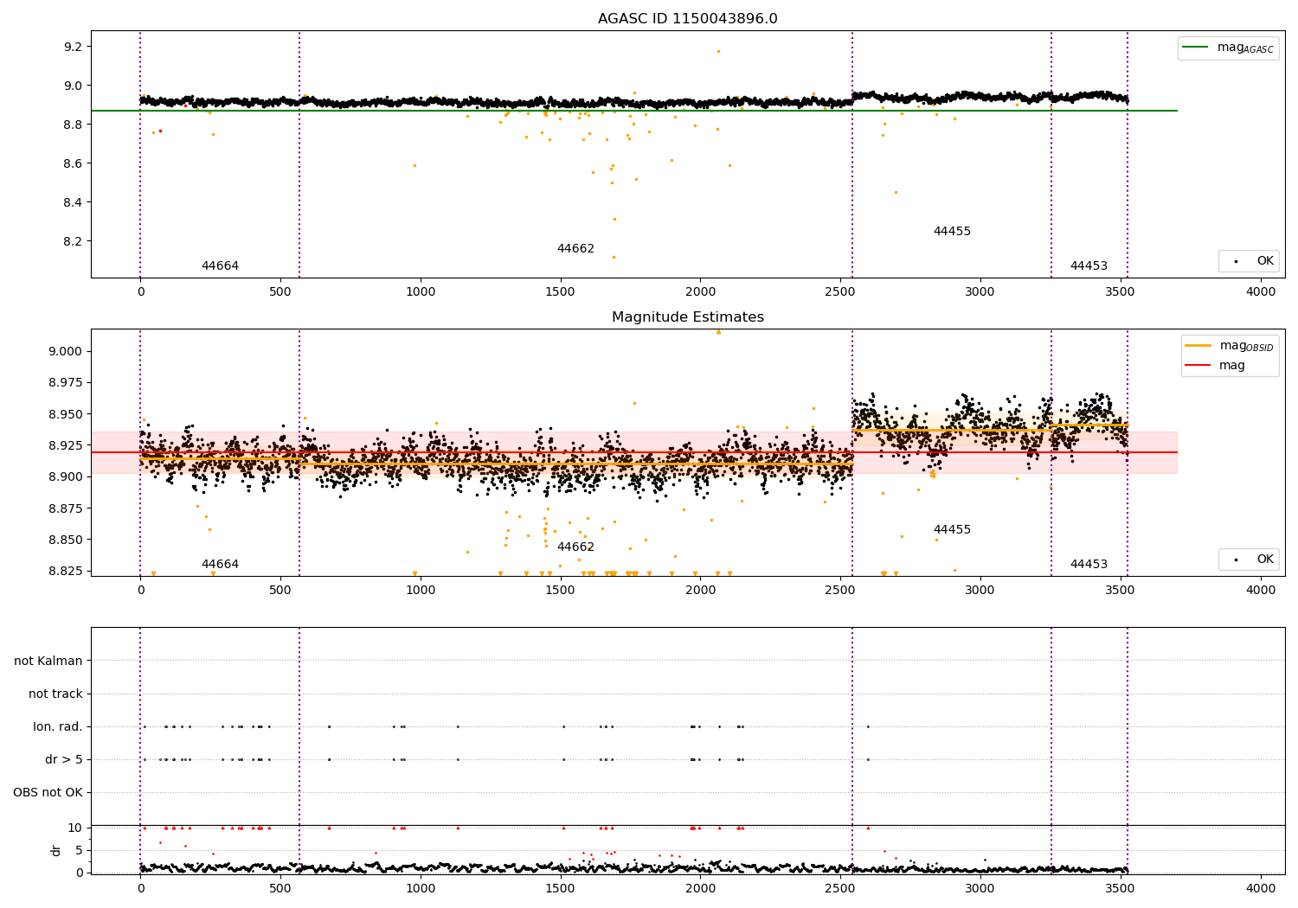Click x-axis tick 500 in bottom plot
The height and width of the screenshot is (908, 1298).
pos(280,889)
